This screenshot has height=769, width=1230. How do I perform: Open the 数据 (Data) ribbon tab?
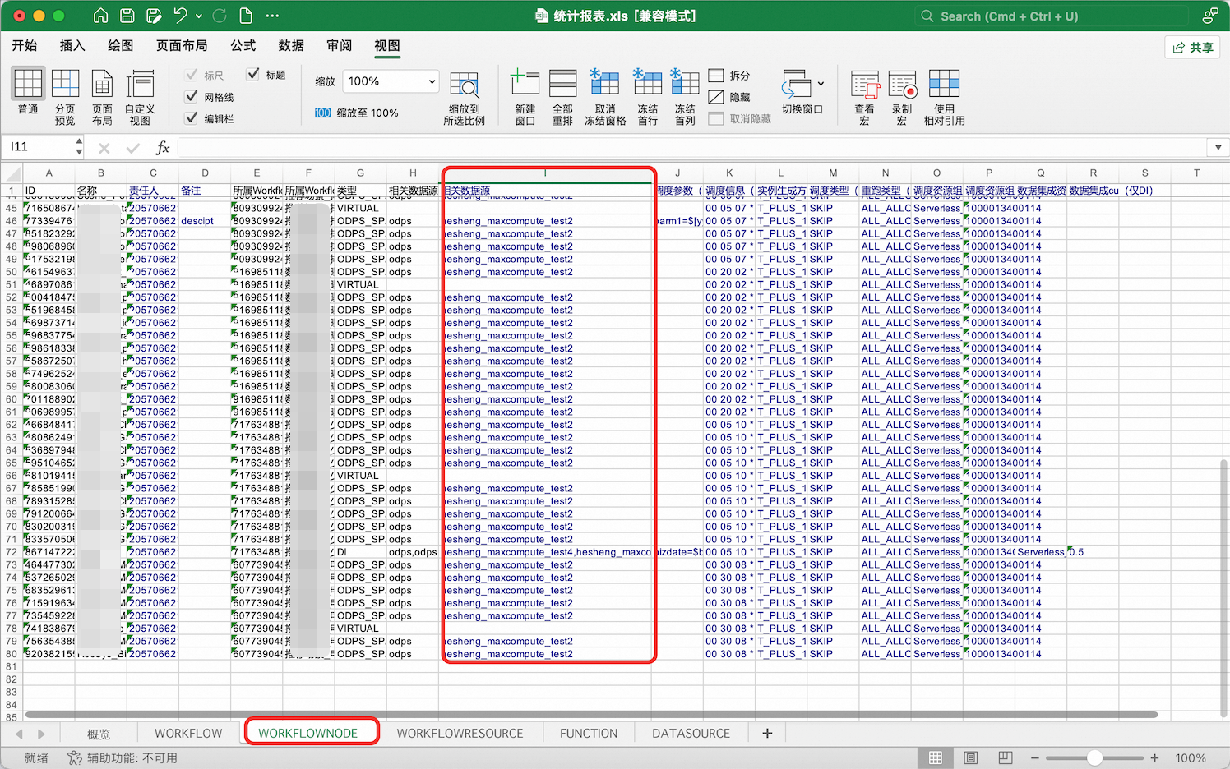(x=291, y=46)
